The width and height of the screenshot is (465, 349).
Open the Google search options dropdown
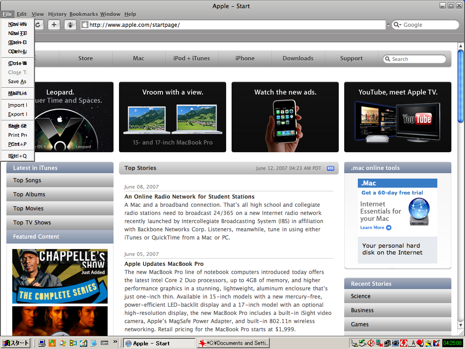(x=397, y=25)
